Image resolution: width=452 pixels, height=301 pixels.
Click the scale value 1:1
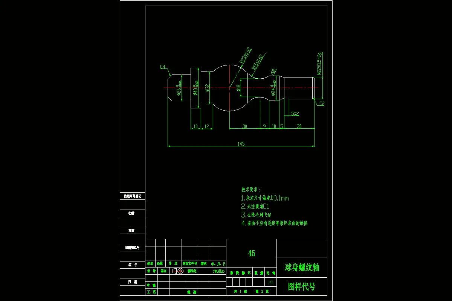(x=270, y=282)
